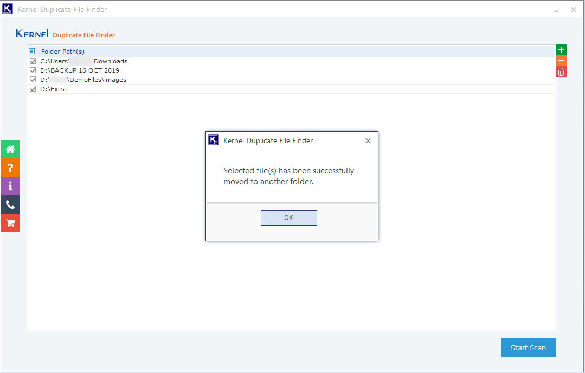Minimize the Kernel Duplicate File Finder window

pyautogui.click(x=556, y=10)
